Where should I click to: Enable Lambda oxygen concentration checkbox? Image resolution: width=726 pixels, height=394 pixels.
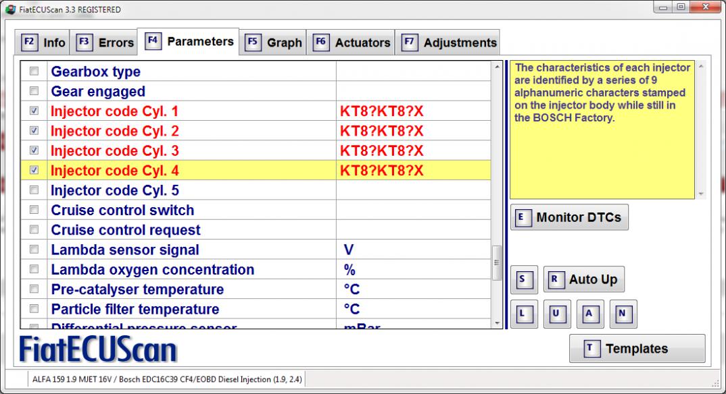(x=34, y=269)
